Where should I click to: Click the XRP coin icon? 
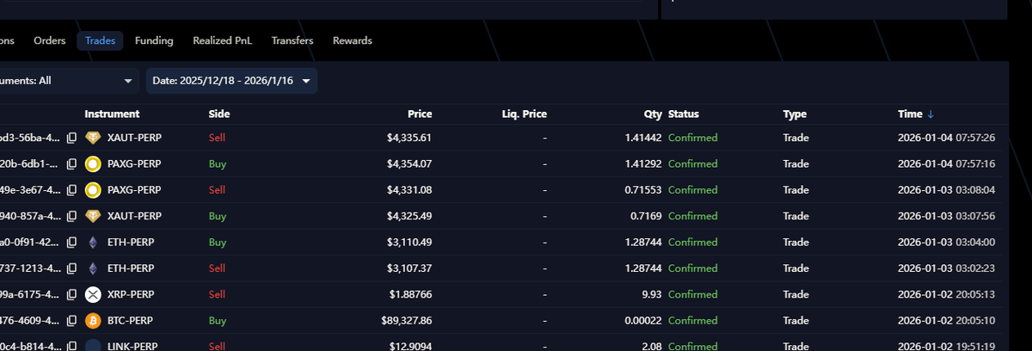point(93,294)
